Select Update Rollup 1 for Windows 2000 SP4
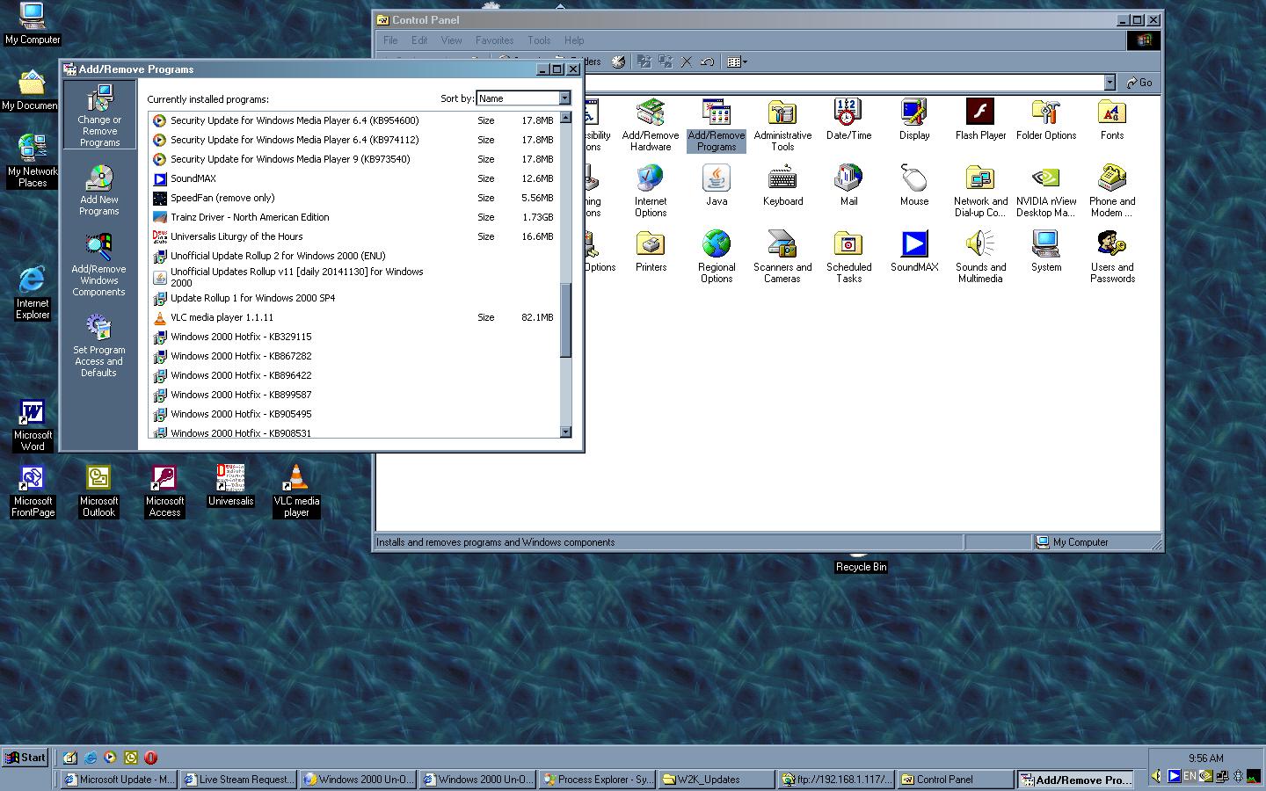This screenshot has width=1266, height=791. pos(355,298)
